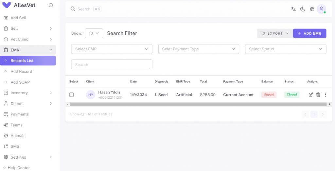Click the Search filter input field
Screen dimensions: 335x171
click(112, 64)
